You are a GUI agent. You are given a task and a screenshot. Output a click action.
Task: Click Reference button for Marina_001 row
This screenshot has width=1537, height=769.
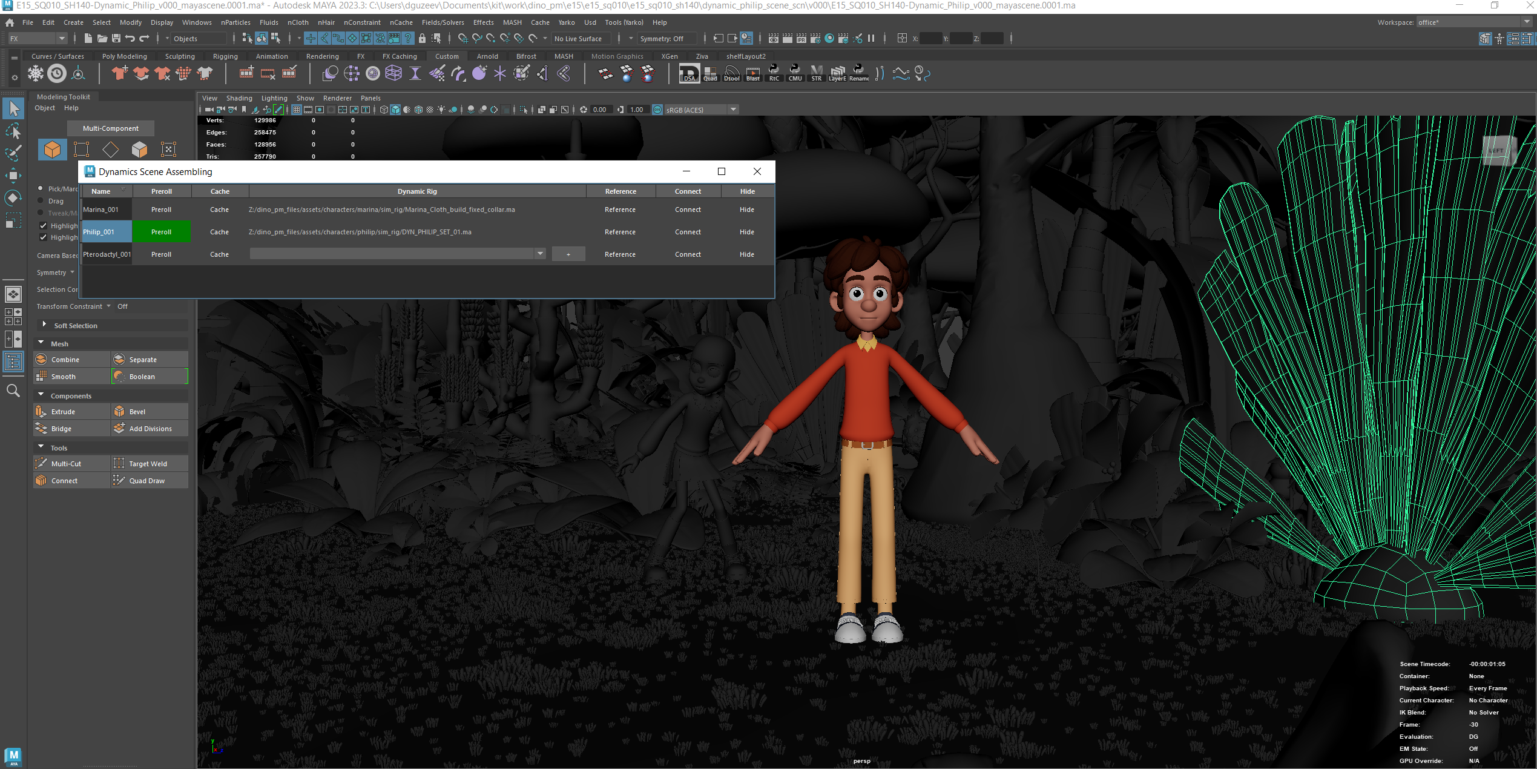(x=620, y=210)
